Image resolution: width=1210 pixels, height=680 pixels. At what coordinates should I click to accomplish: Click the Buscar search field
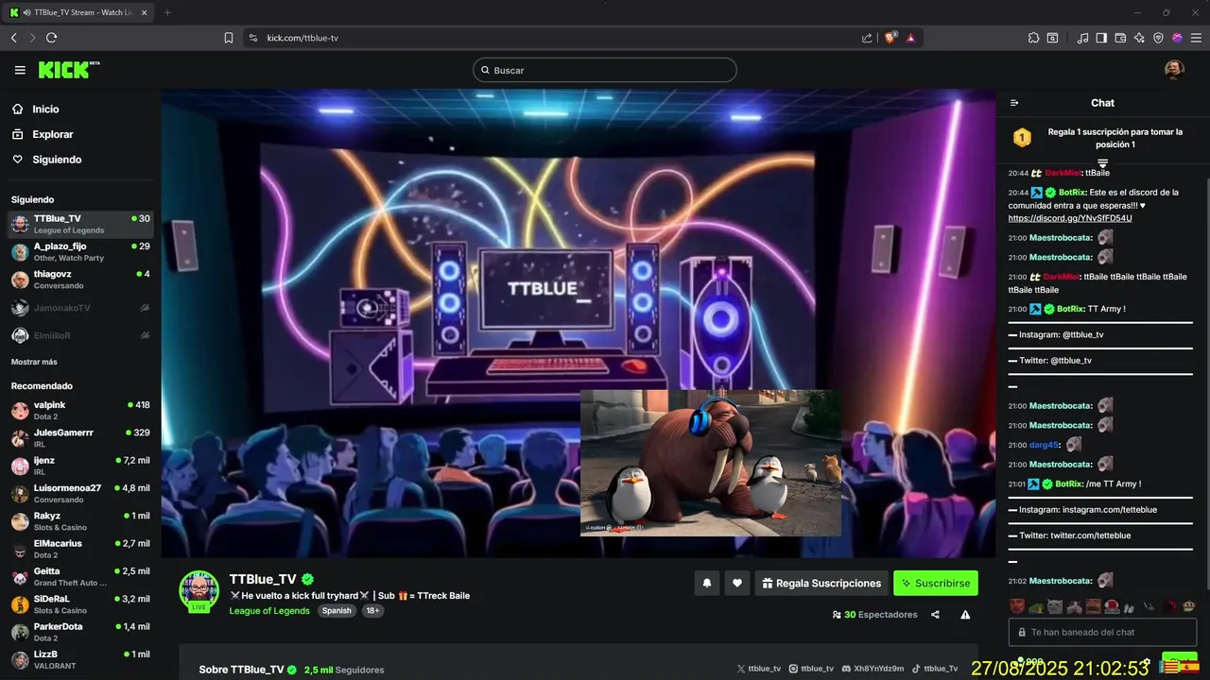tap(605, 70)
